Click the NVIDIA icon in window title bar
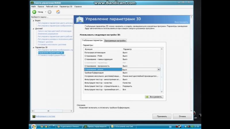 32,3
